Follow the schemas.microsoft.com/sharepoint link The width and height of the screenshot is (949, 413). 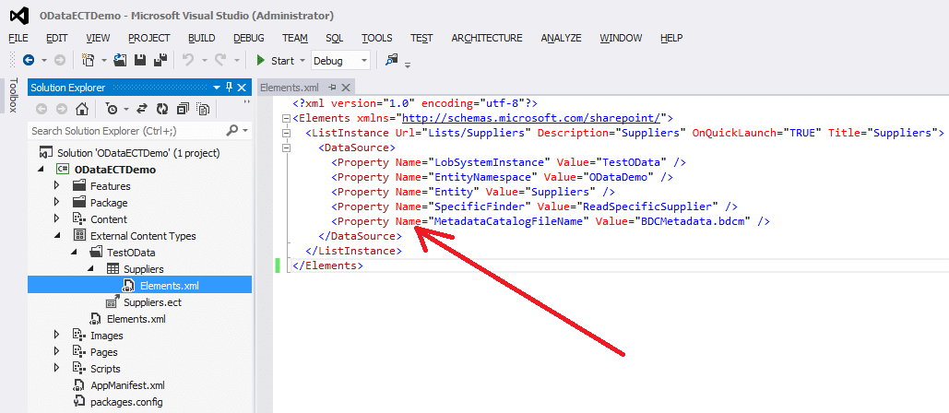coord(531,118)
